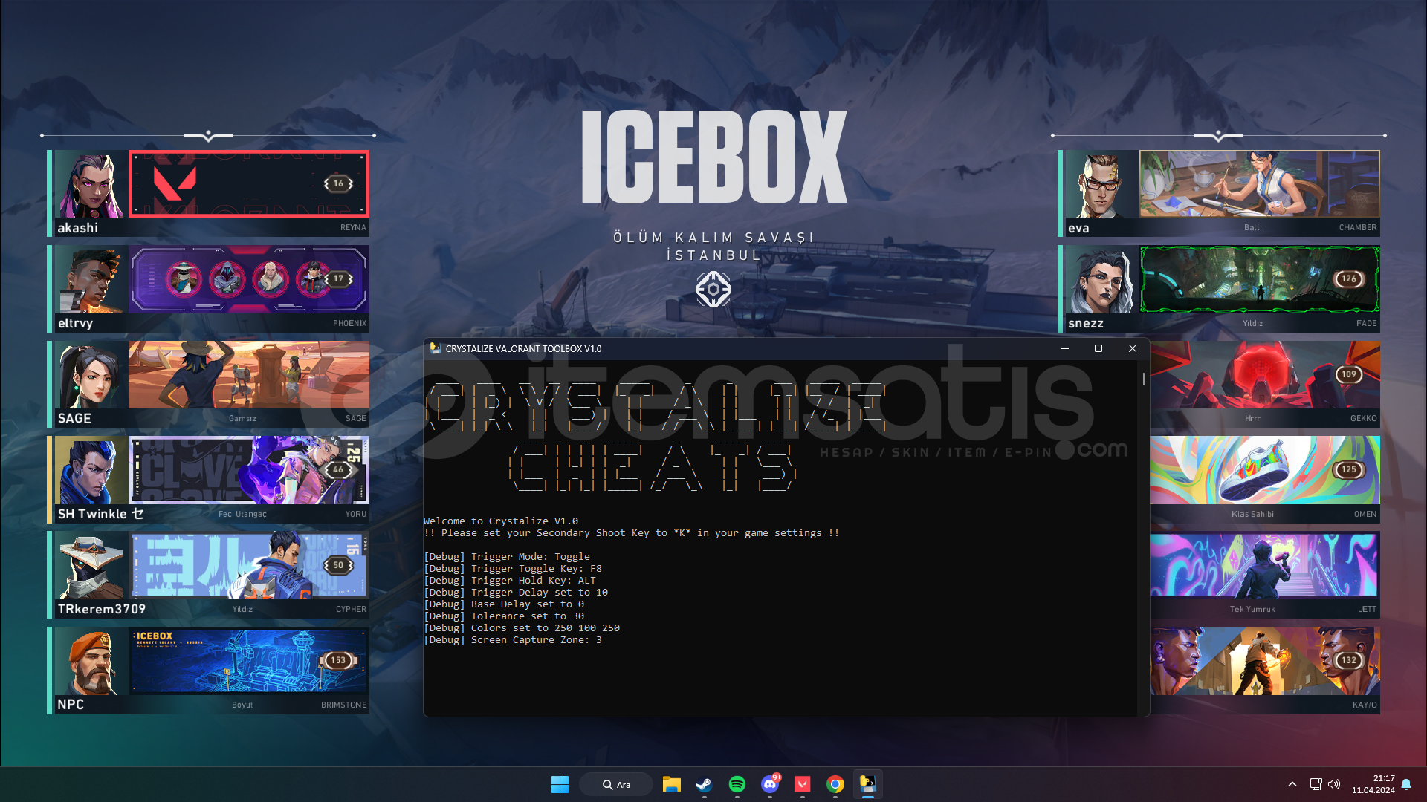Click the Omen player's sneaker banner card
The height and width of the screenshot is (802, 1427).
point(1264,471)
